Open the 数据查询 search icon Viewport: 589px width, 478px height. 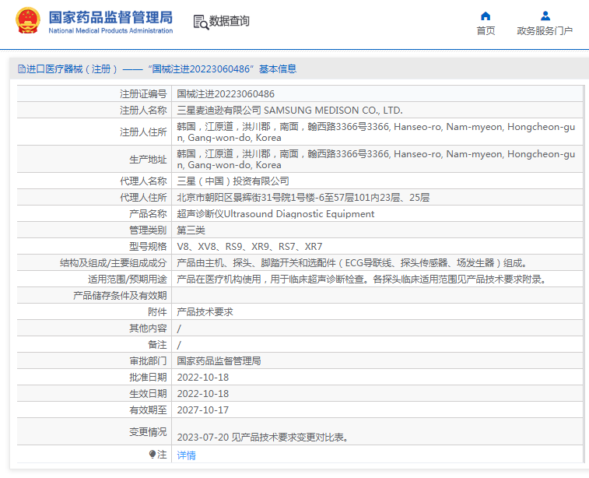pyautogui.click(x=201, y=22)
